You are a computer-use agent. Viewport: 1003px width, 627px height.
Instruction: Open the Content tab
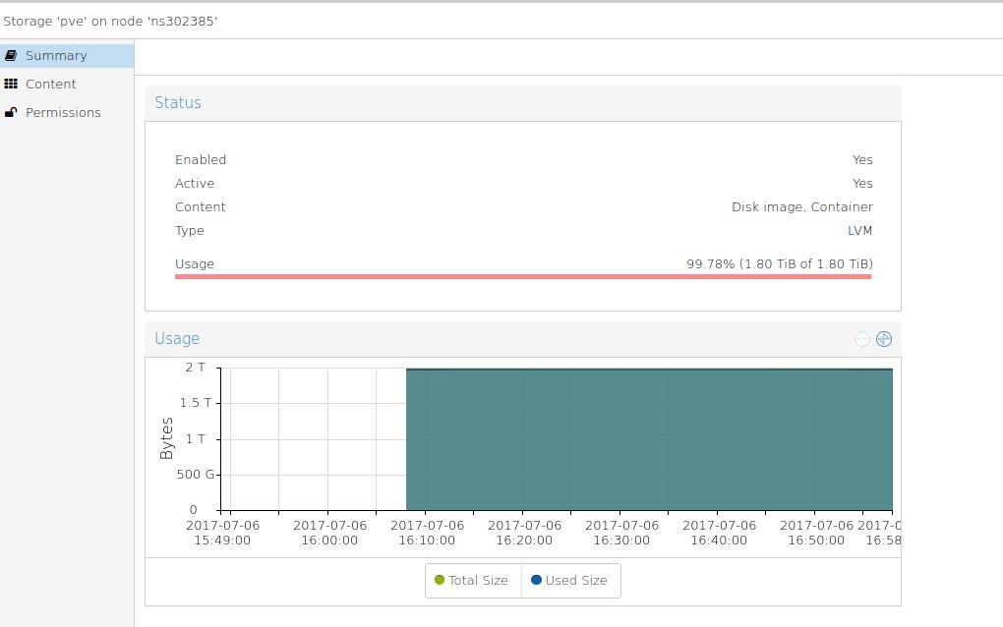click(x=67, y=84)
